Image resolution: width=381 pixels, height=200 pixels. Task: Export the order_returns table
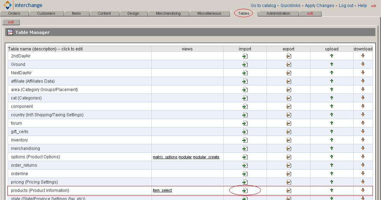pyautogui.click(x=288, y=165)
